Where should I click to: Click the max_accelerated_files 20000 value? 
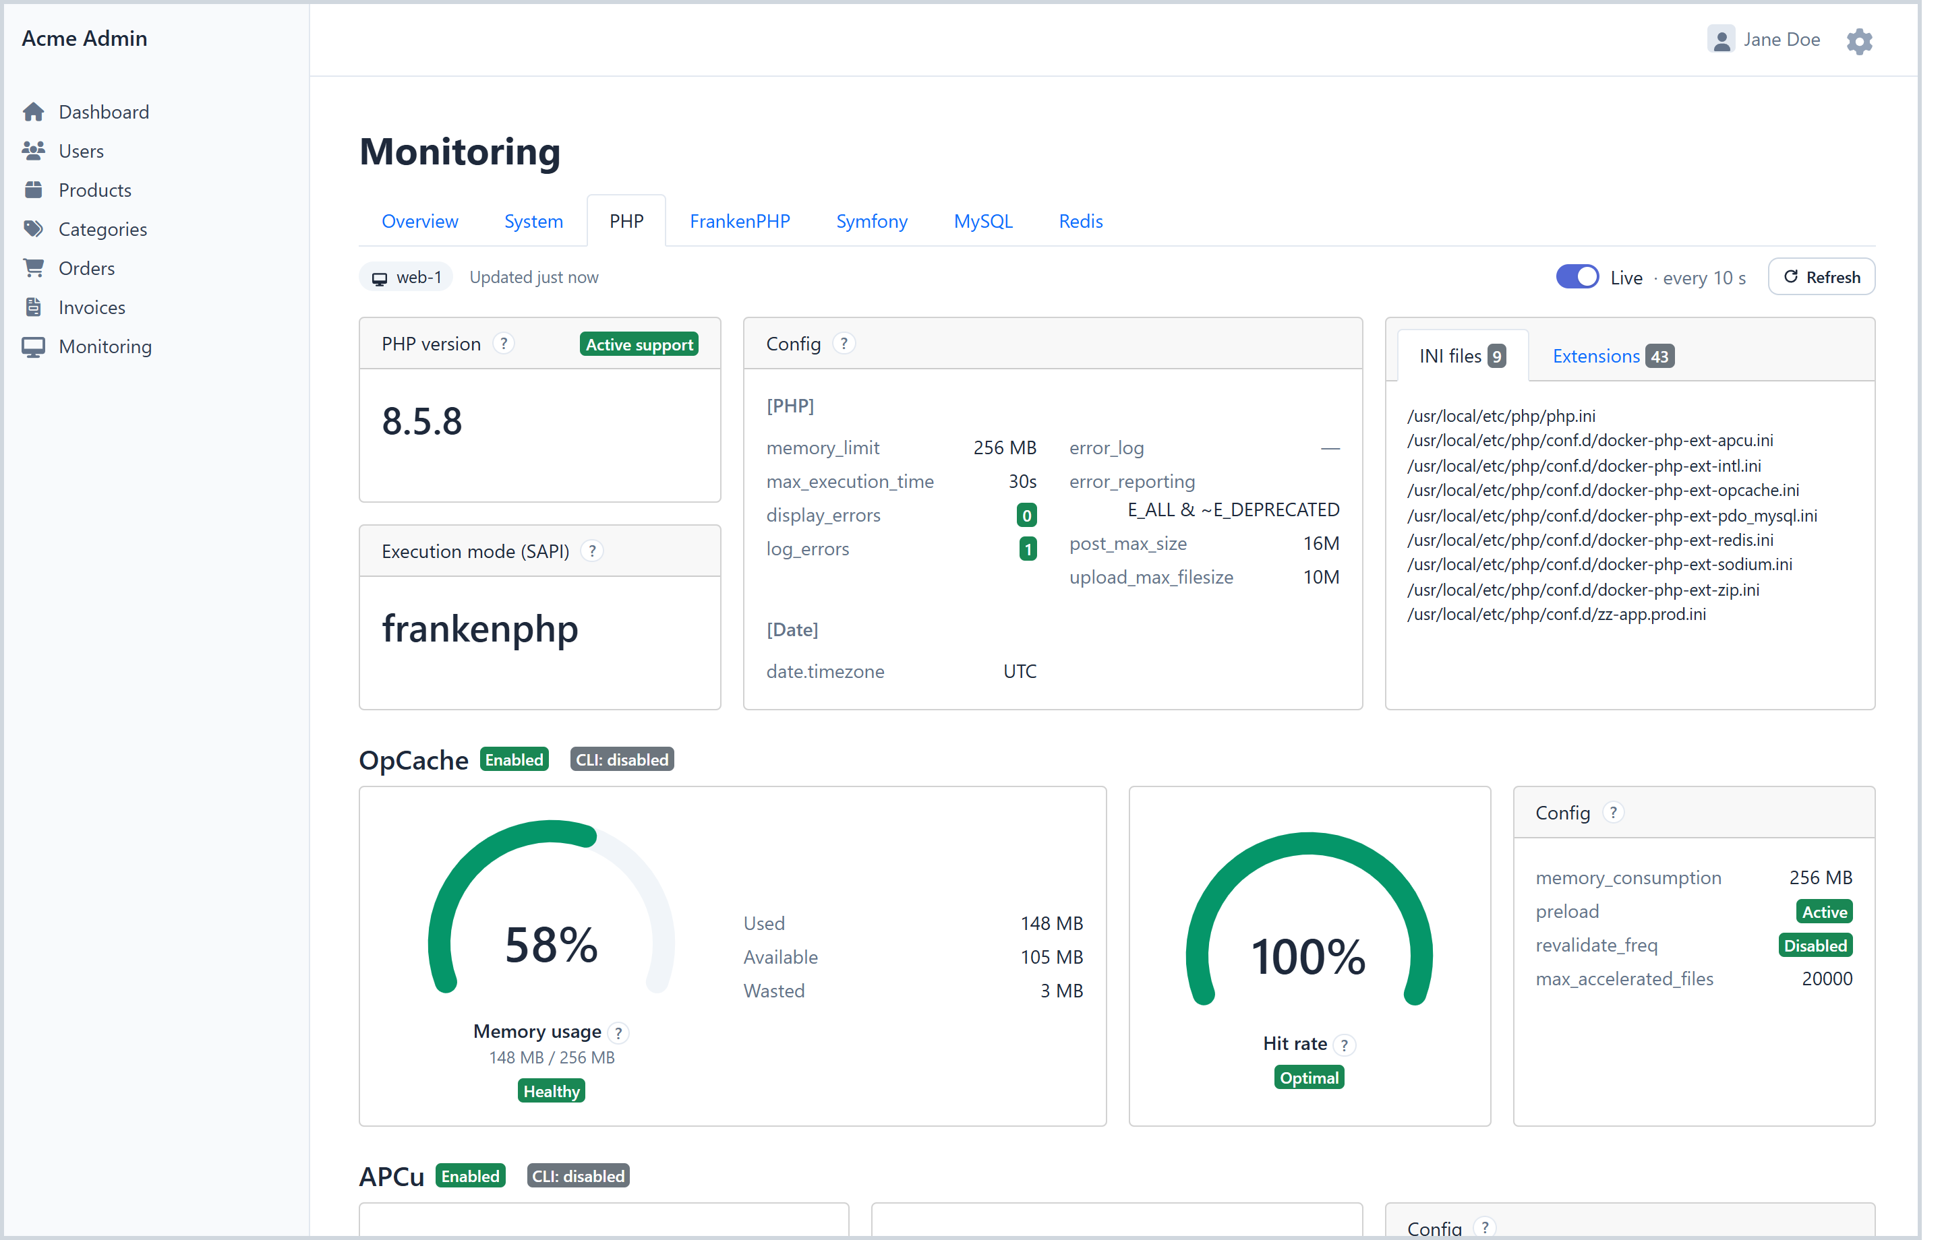pyautogui.click(x=1826, y=979)
